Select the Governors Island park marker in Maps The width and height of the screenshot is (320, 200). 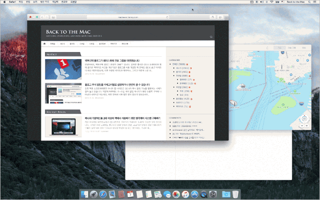[x=283, y=105]
